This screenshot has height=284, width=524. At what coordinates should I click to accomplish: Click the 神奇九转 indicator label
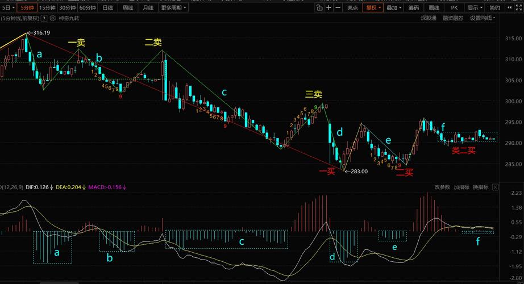pyautogui.click(x=69, y=18)
